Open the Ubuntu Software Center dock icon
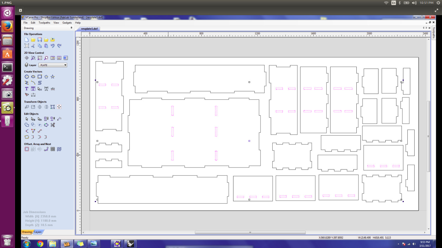 tap(7, 53)
